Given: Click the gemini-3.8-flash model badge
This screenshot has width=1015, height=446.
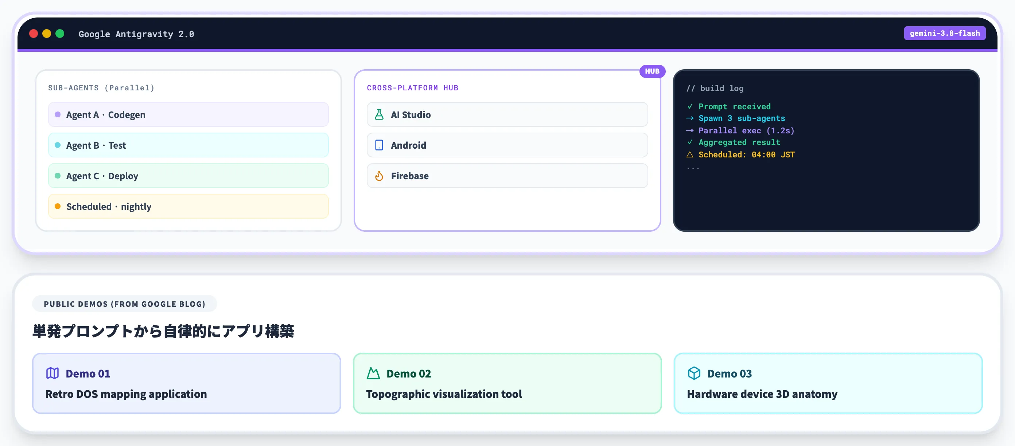Looking at the screenshot, I should pos(945,34).
